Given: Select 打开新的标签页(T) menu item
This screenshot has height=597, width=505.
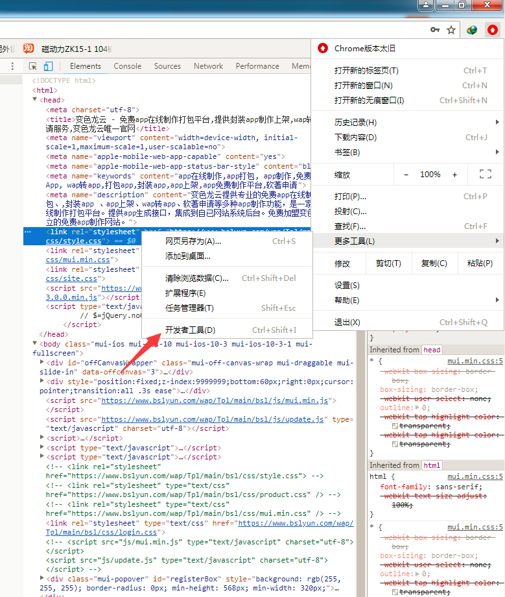Looking at the screenshot, I should pos(408,71).
